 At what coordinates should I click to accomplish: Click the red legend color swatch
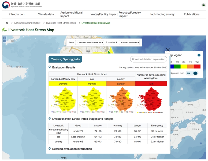click(197, 66)
